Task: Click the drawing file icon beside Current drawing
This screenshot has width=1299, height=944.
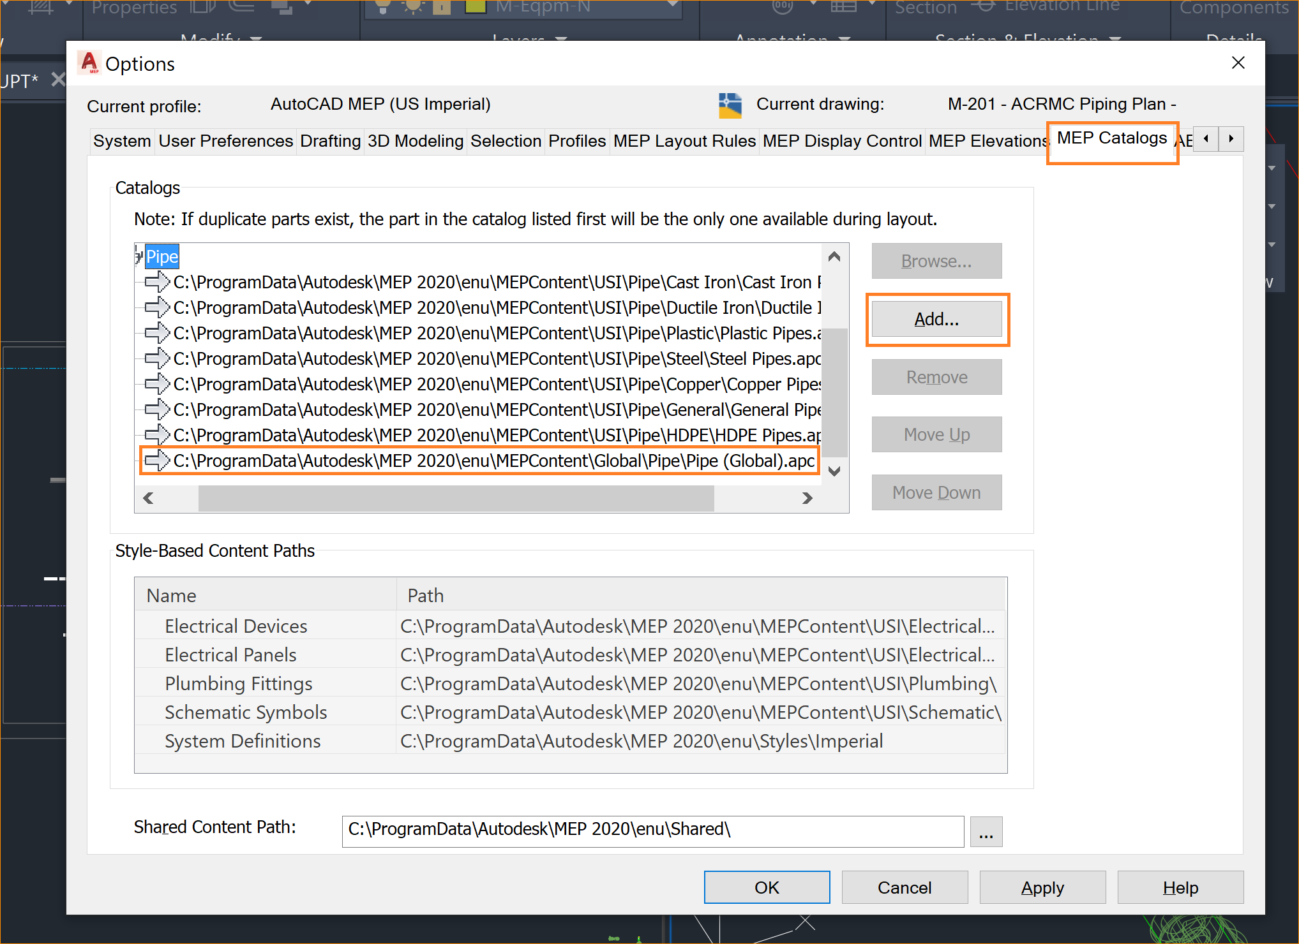Action: coord(730,105)
